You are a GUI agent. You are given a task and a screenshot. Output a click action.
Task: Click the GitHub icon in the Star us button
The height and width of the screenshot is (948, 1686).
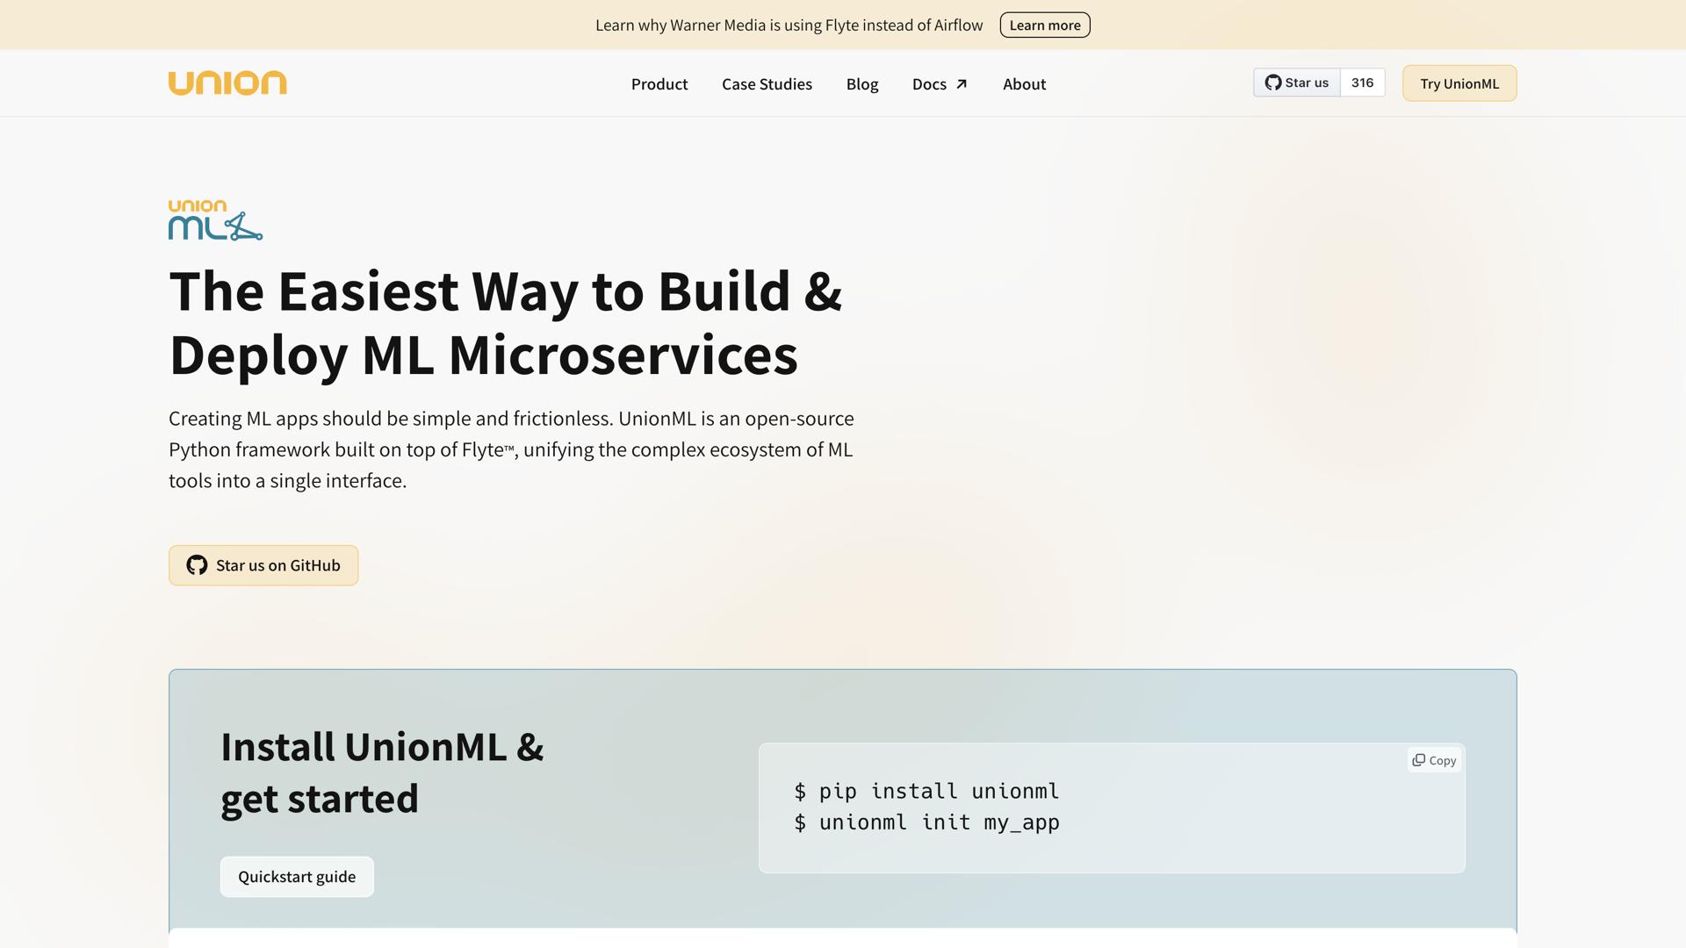pyautogui.click(x=1273, y=82)
